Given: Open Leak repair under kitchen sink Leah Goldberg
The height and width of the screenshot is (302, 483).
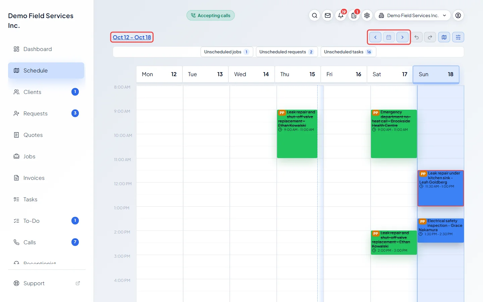Looking at the screenshot, I should 441,188.
